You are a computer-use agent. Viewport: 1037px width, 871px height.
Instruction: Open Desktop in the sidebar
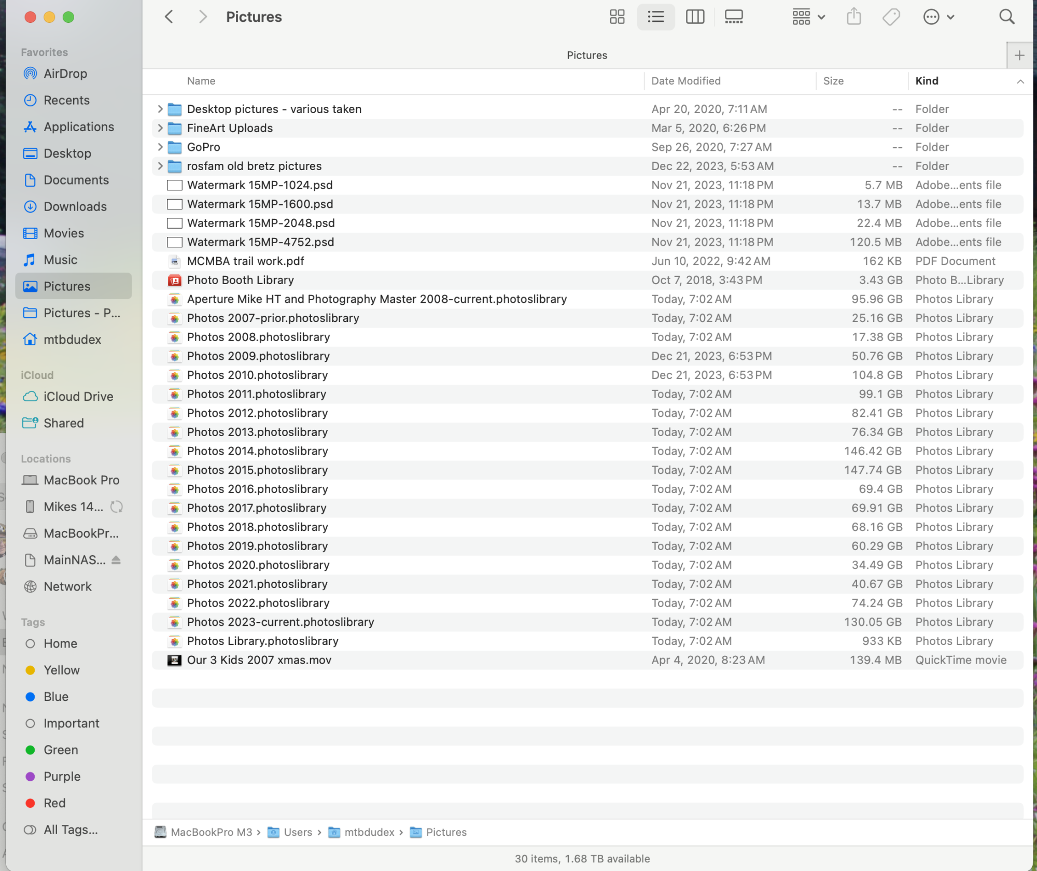click(x=67, y=153)
